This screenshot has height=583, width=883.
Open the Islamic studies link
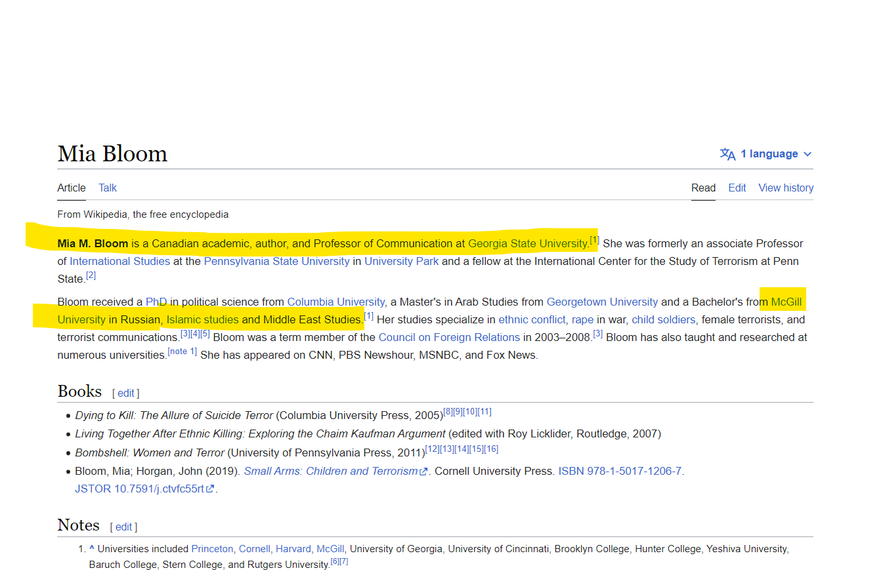tap(203, 319)
